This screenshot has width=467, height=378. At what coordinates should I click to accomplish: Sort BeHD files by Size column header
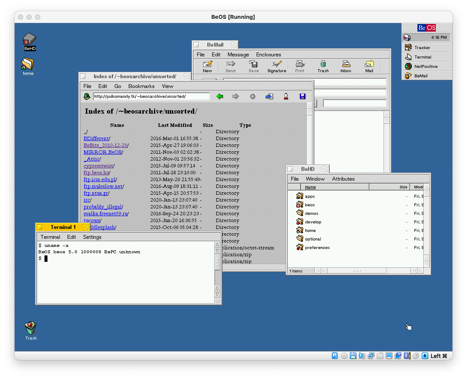tap(390, 187)
